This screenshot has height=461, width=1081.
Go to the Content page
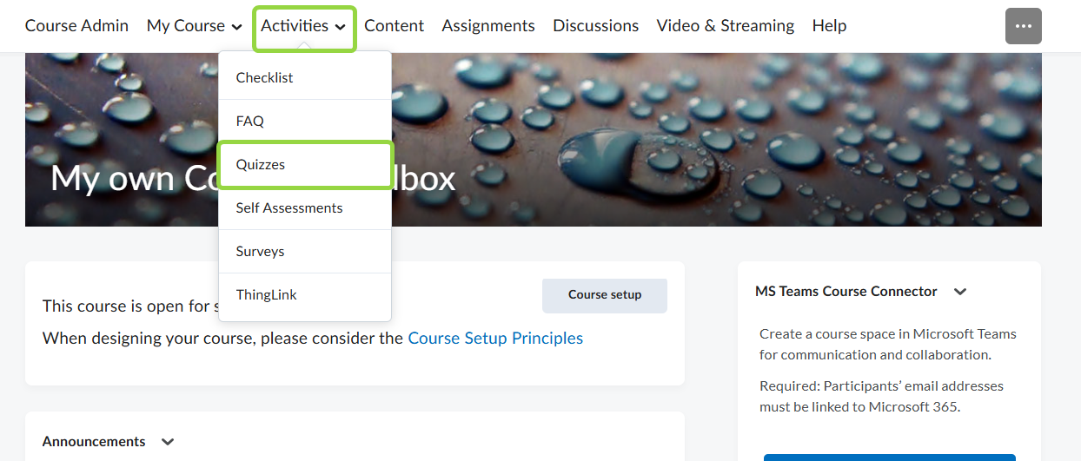coord(395,26)
